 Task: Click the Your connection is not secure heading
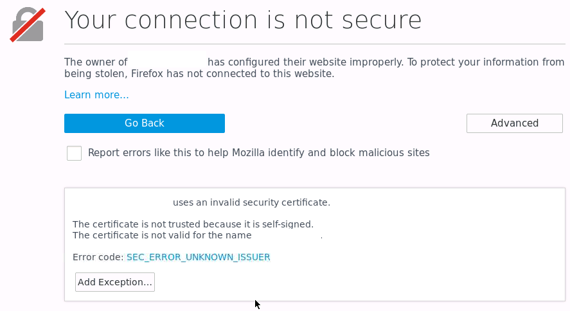(x=243, y=21)
